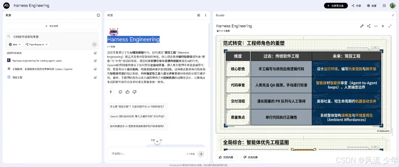The height and width of the screenshot is (167, 399).
Task: Give the summary a thumbs down
Action: coord(134,92)
